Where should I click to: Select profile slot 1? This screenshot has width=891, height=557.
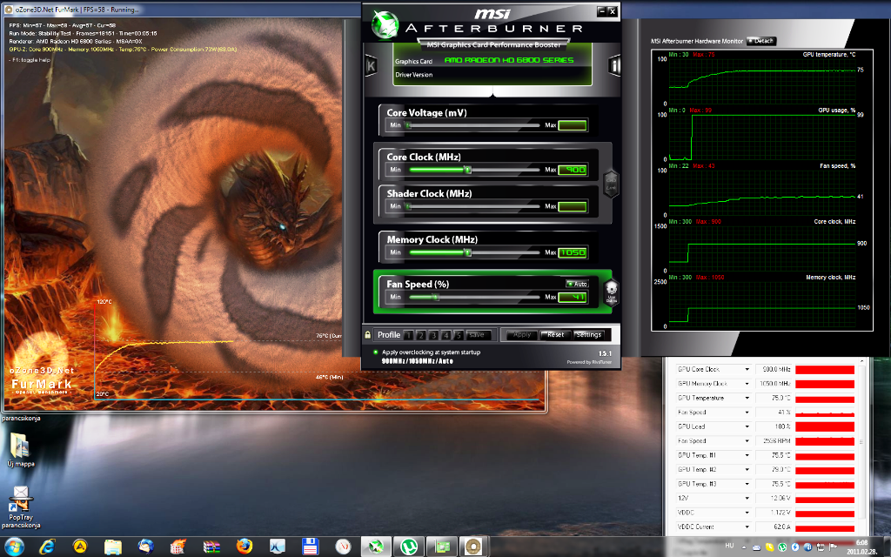(408, 335)
